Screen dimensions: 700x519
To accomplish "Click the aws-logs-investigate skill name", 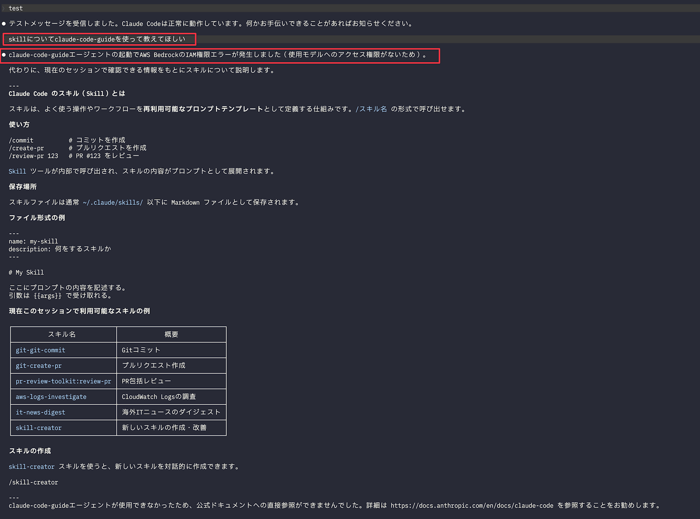I will (51, 397).
